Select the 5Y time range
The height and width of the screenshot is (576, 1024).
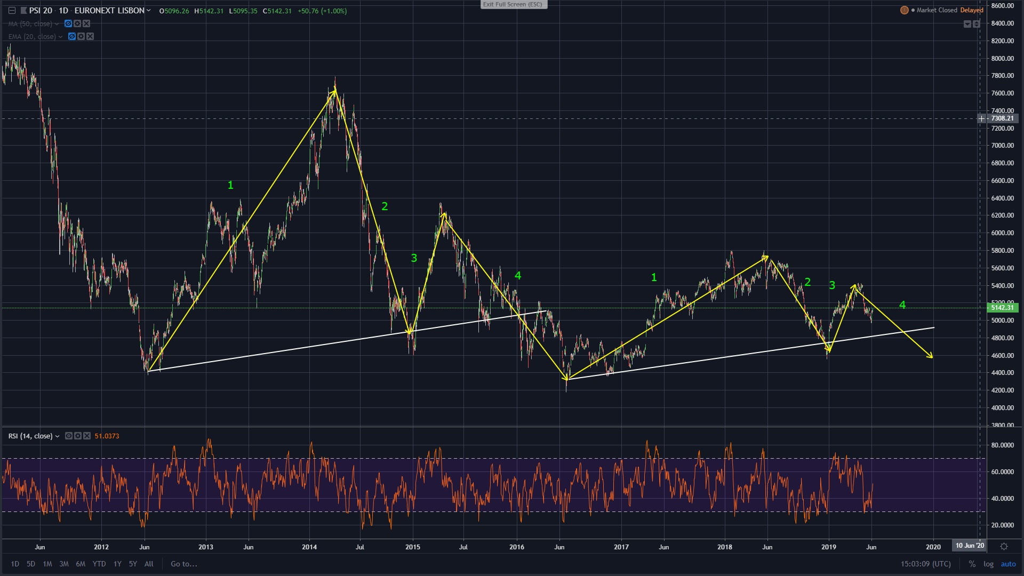click(133, 564)
